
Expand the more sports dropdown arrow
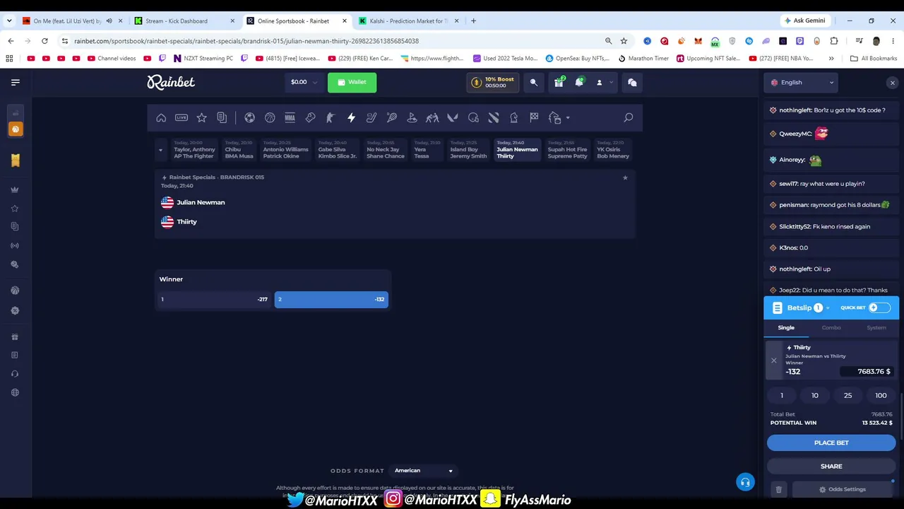(567, 118)
